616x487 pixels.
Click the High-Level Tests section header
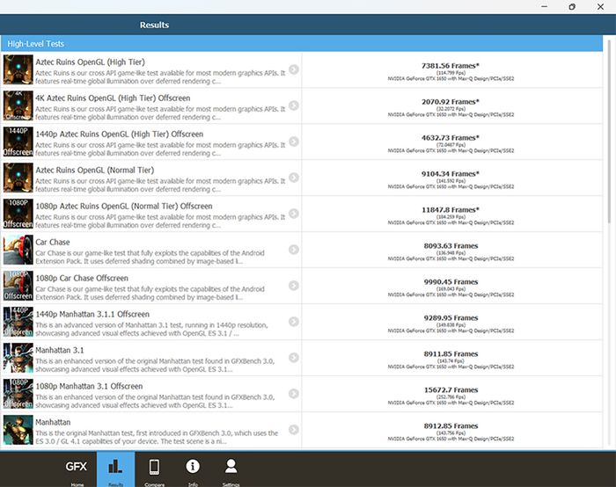pyautogui.click(x=302, y=44)
